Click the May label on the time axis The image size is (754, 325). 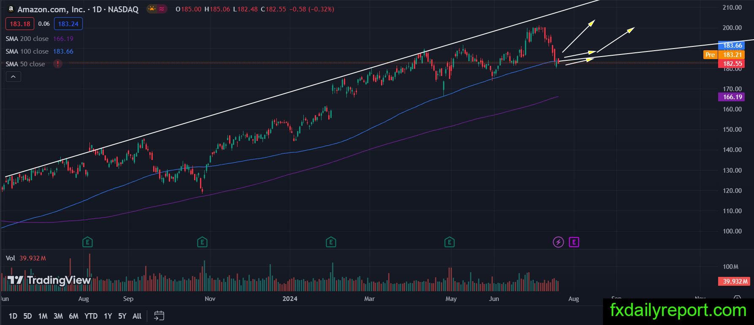(451, 299)
